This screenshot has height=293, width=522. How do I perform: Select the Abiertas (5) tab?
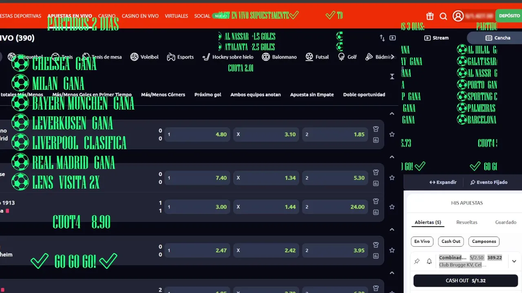coord(428,222)
